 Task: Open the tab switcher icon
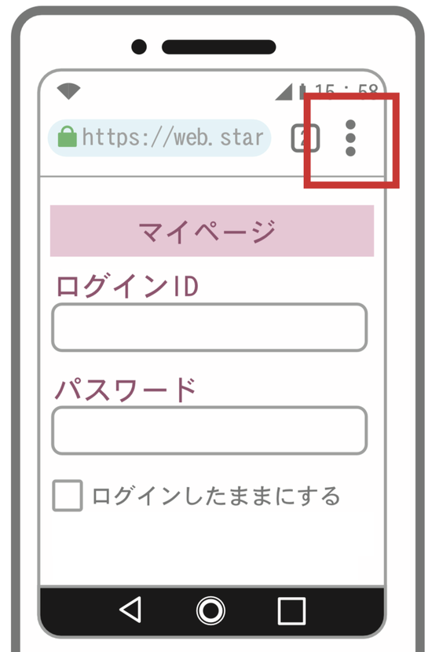(x=306, y=138)
